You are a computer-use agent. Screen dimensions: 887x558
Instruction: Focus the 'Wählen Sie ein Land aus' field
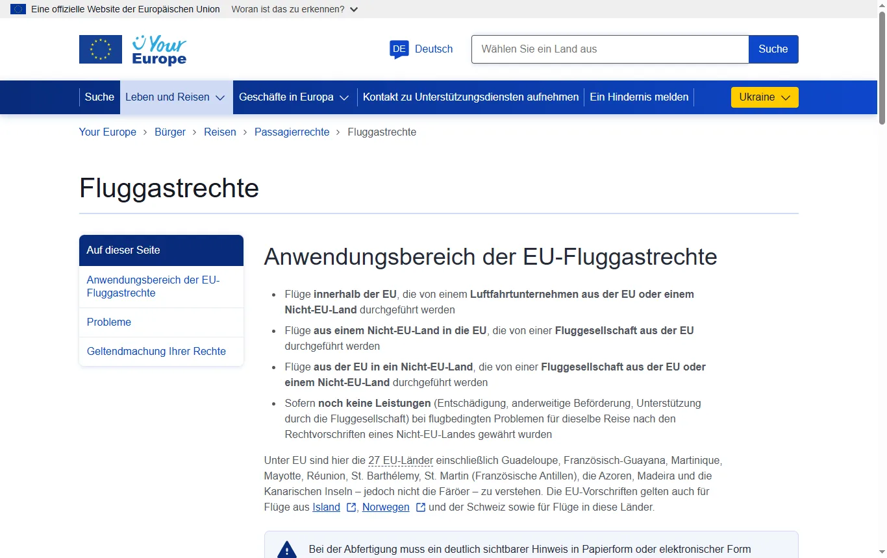click(x=610, y=49)
